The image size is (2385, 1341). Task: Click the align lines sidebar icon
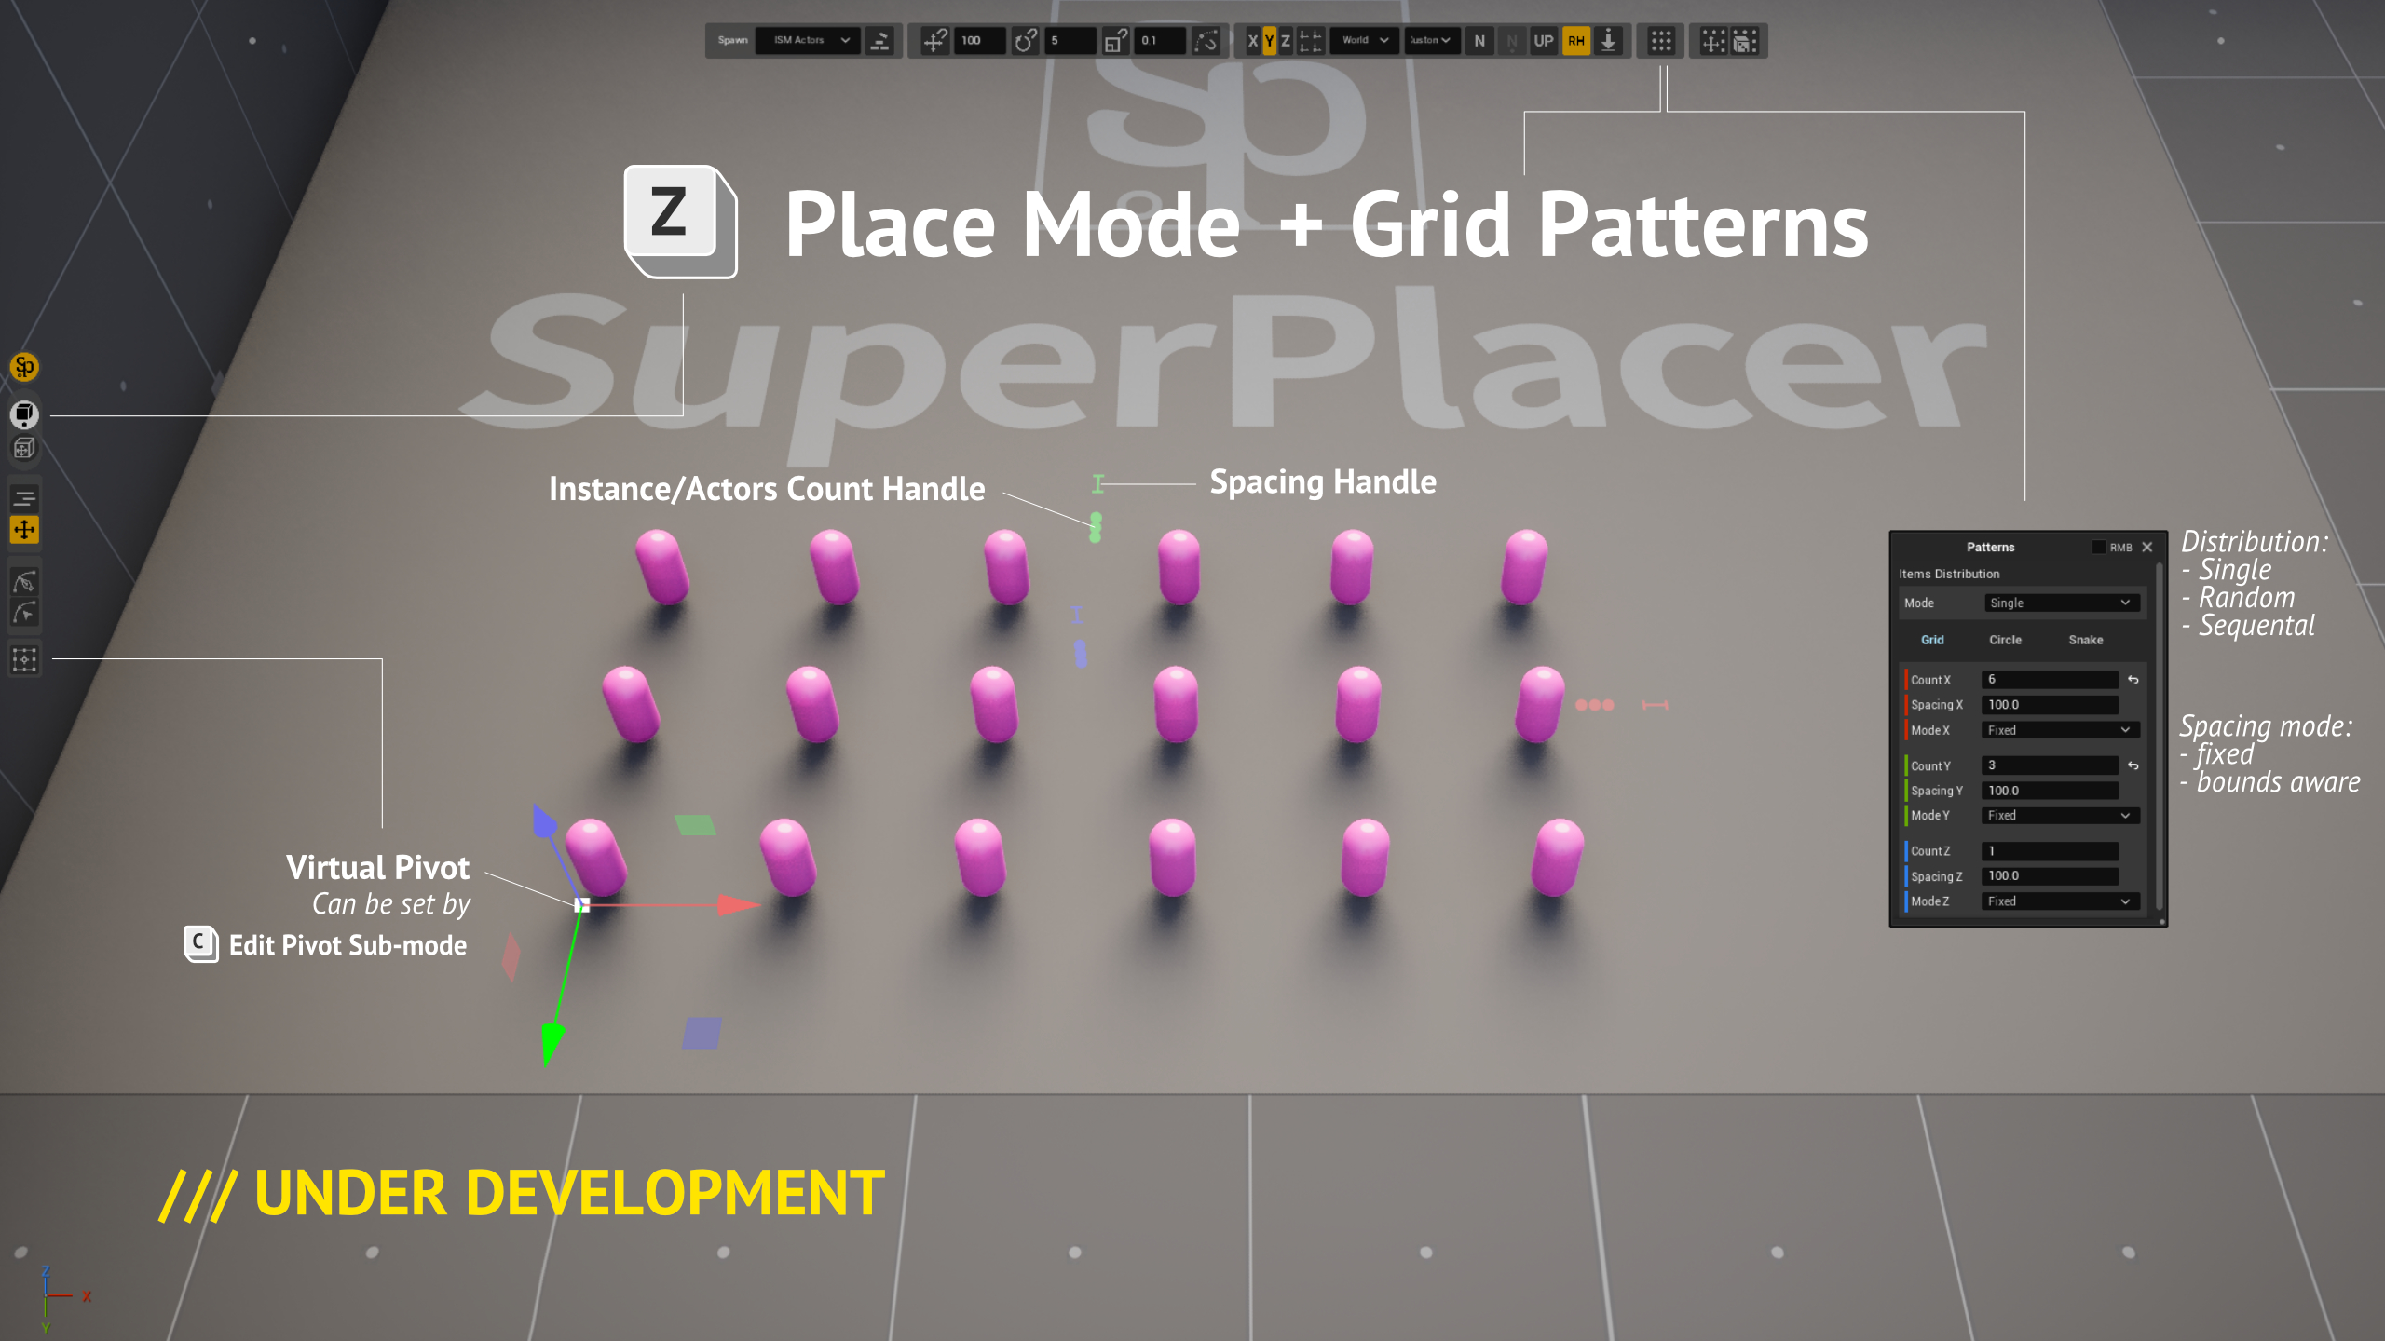[24, 498]
